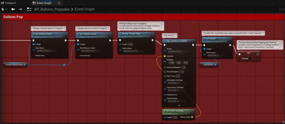The height and width of the screenshot is (124, 285).
Task: Toggle the Reinit Pose checkbox
Action: pos(47,56)
